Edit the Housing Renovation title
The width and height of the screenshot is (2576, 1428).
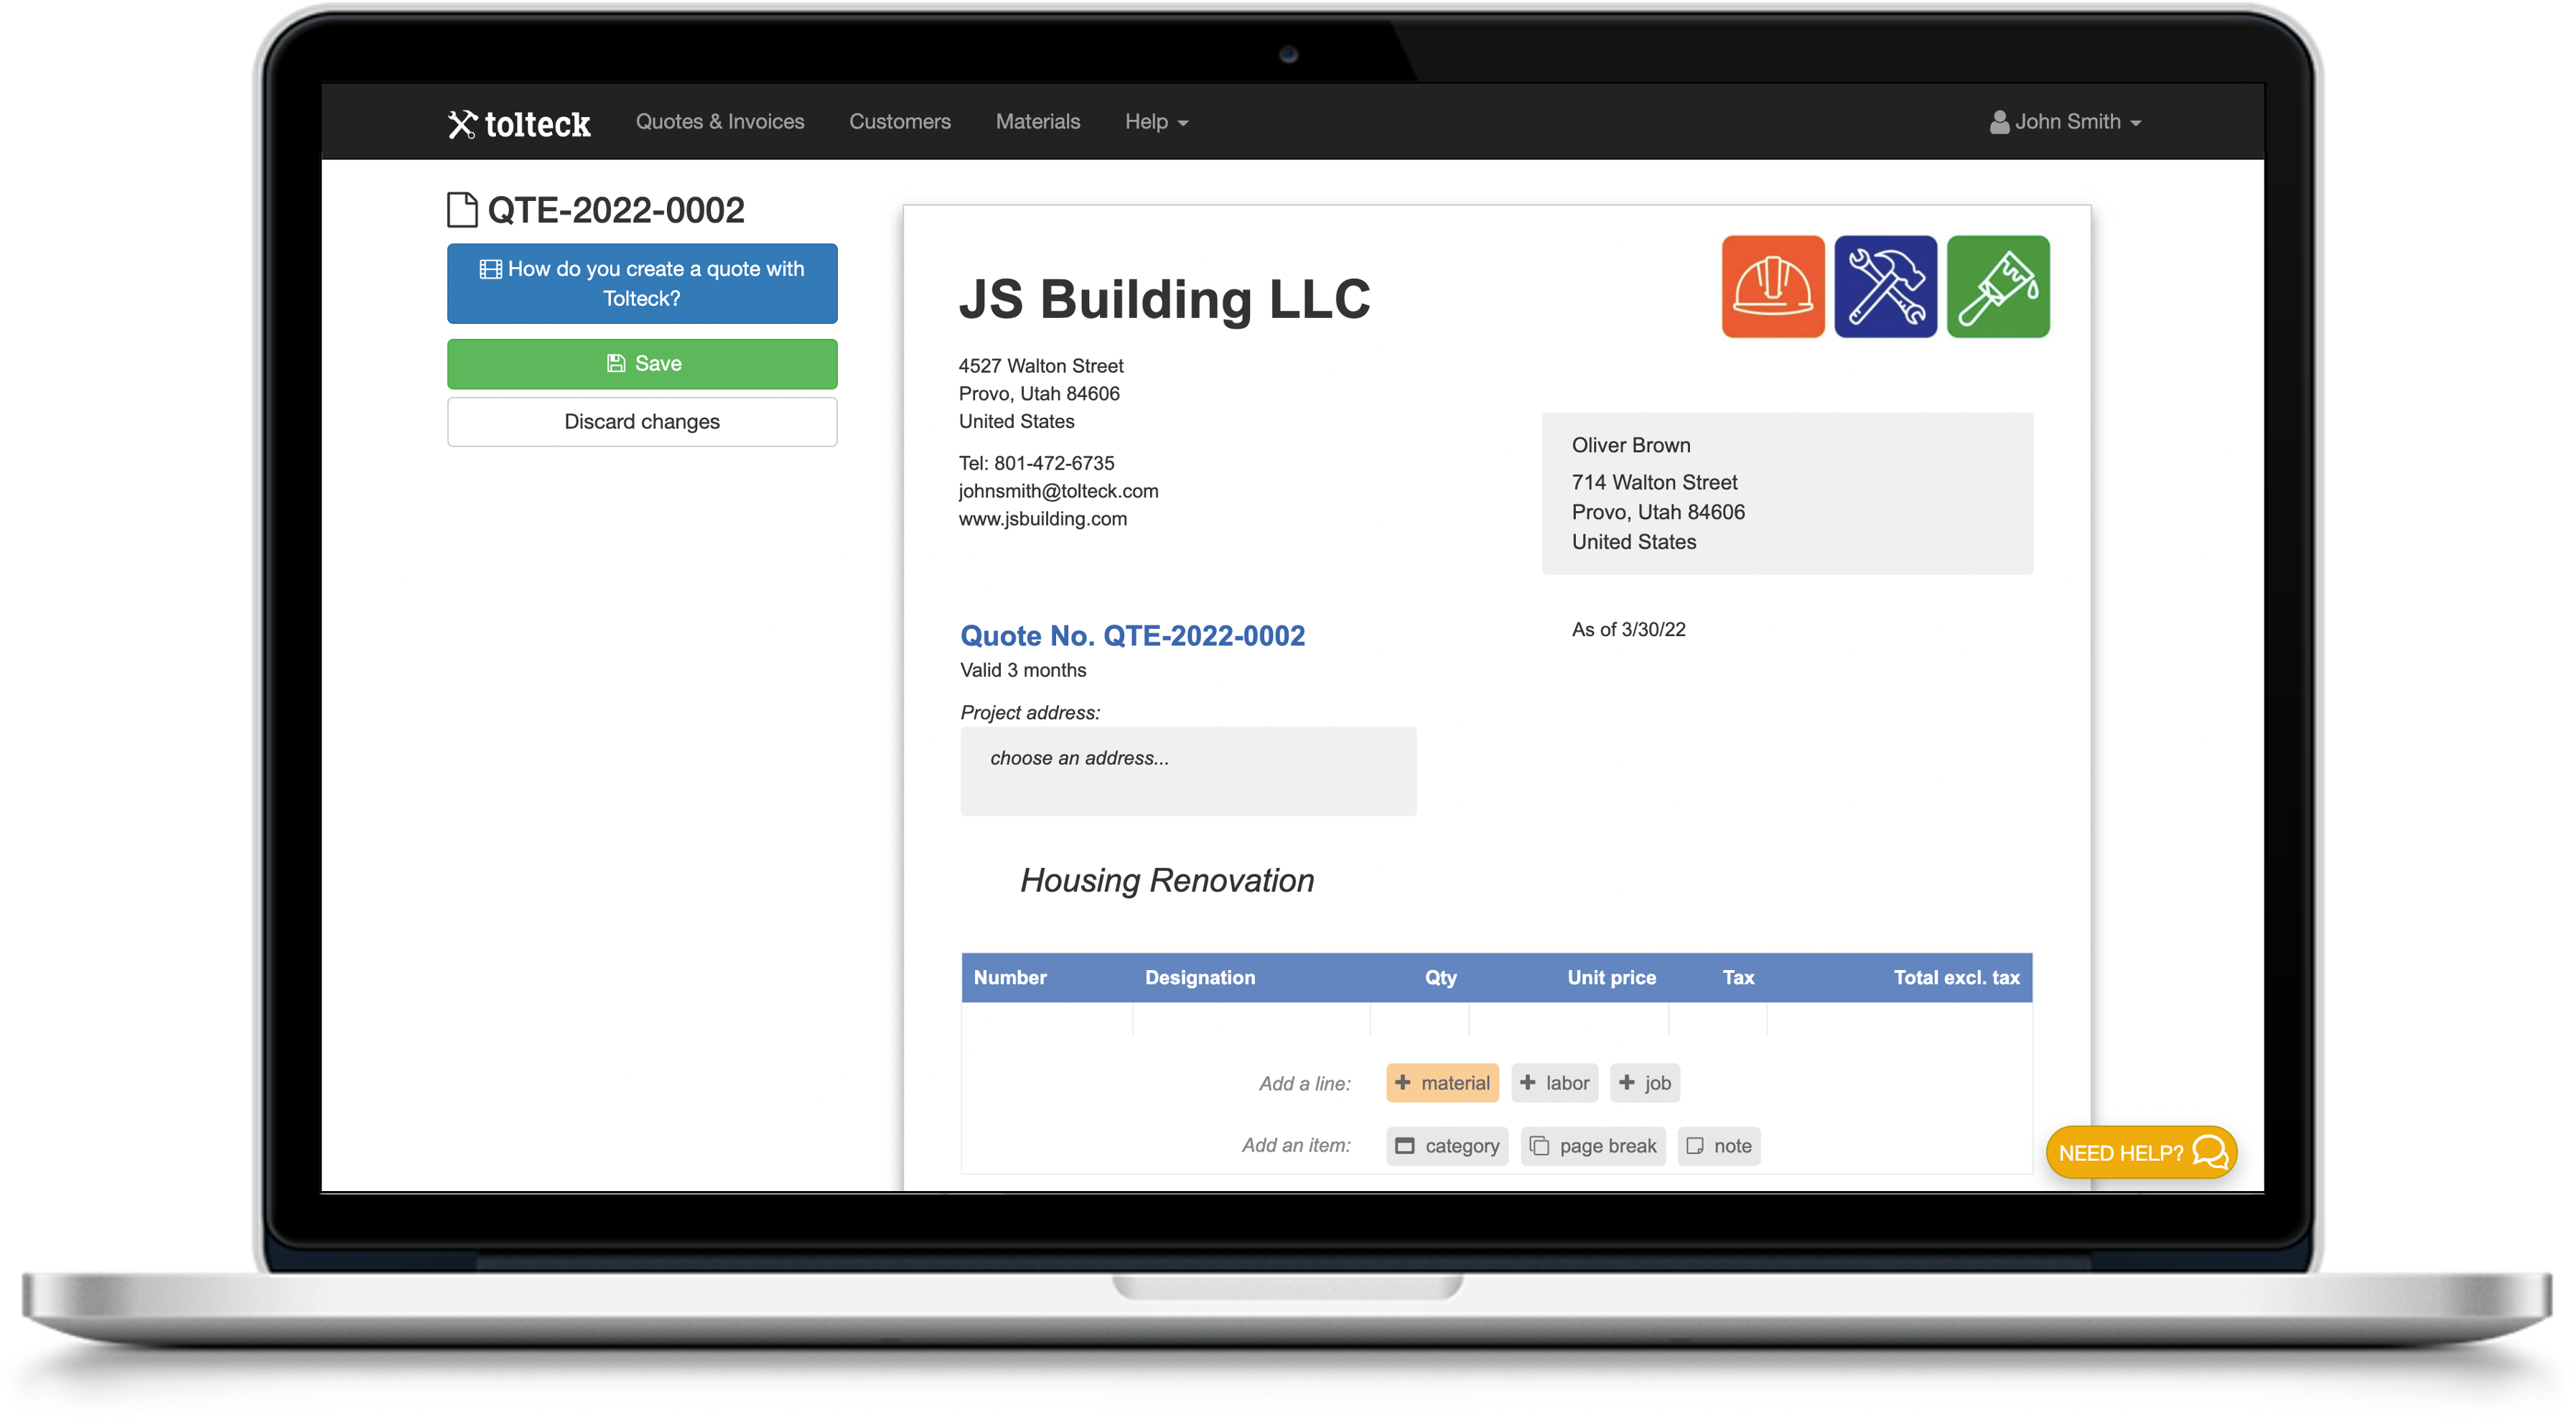1167,880
